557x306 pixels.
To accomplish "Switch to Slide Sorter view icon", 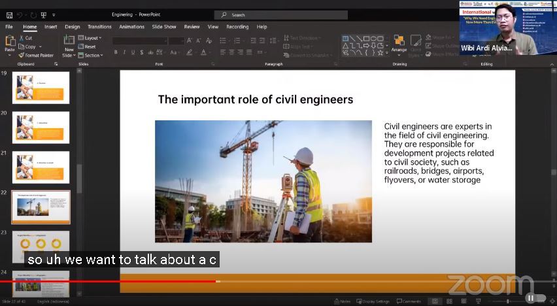I will click(449, 301).
